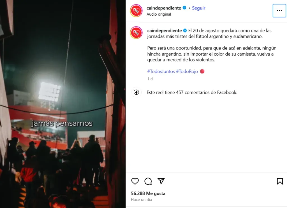Click the Hace un día timestamp
The width and height of the screenshot is (287, 208).
click(x=142, y=200)
